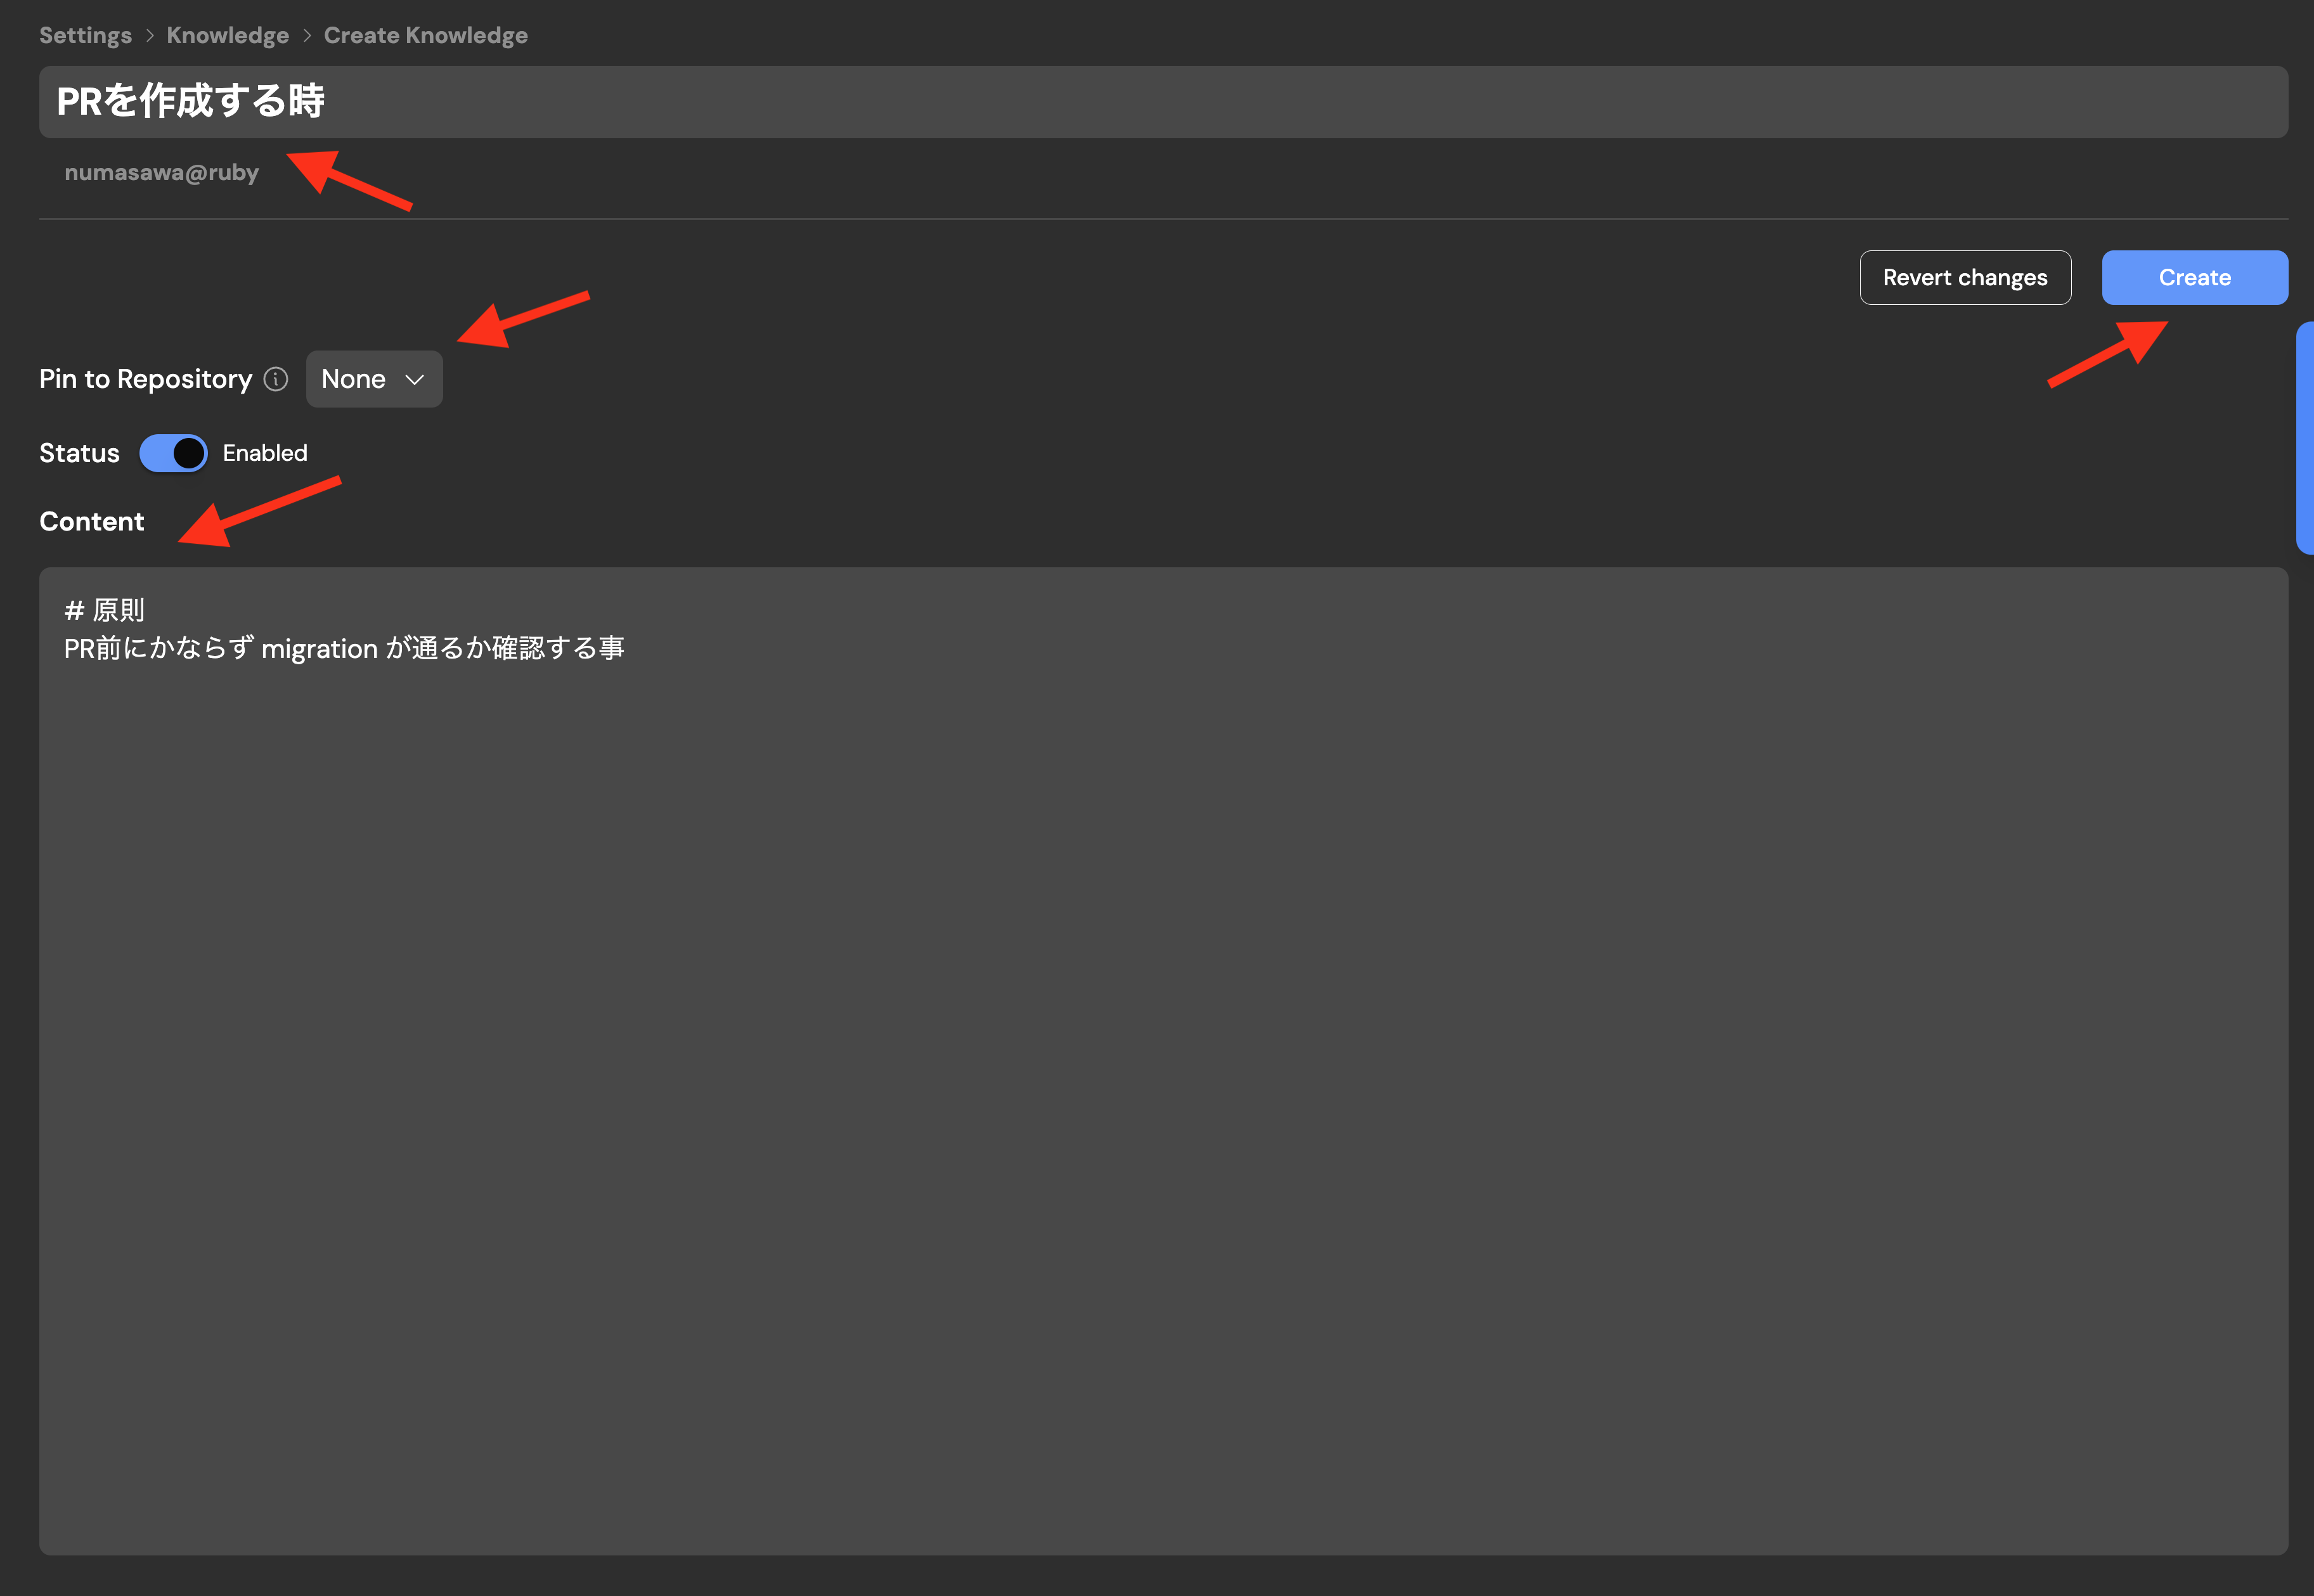Screen dimensions: 2314x1596
Task: Click the migration line in content editor
Action: tap(344, 649)
